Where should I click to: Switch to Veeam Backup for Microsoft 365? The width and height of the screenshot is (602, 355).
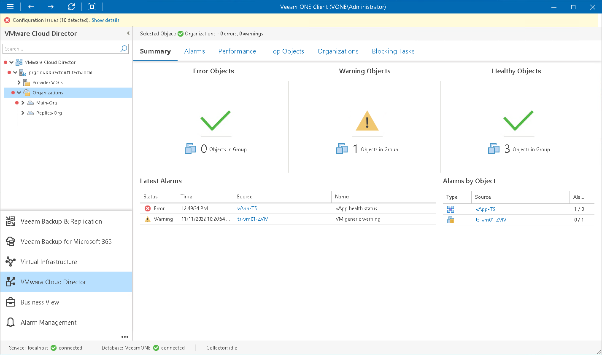[66, 241]
